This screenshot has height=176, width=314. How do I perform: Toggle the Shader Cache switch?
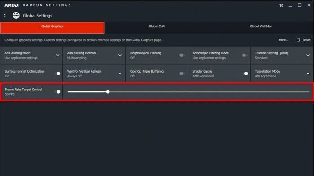(245, 73)
